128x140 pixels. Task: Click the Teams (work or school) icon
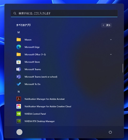19,77
